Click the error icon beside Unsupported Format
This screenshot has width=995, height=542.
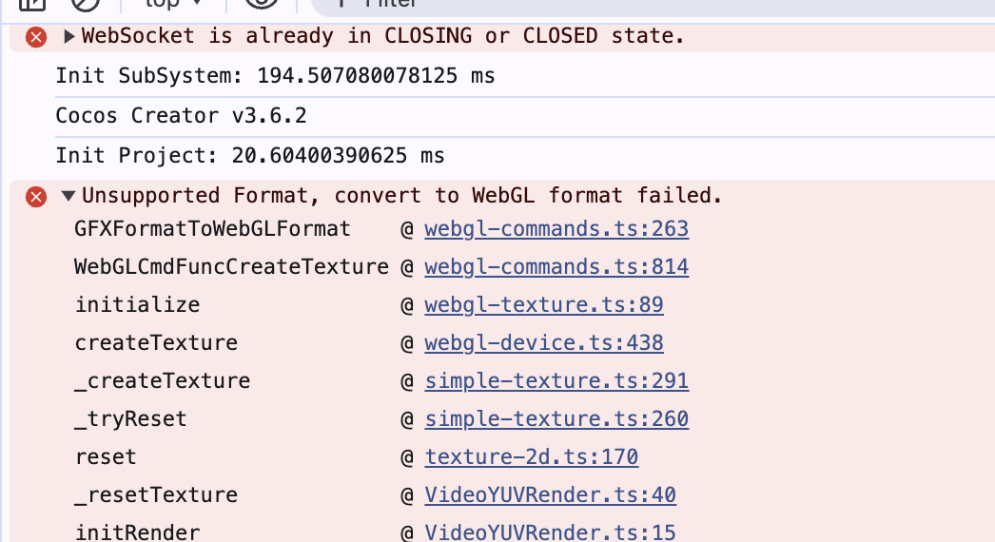[36, 197]
